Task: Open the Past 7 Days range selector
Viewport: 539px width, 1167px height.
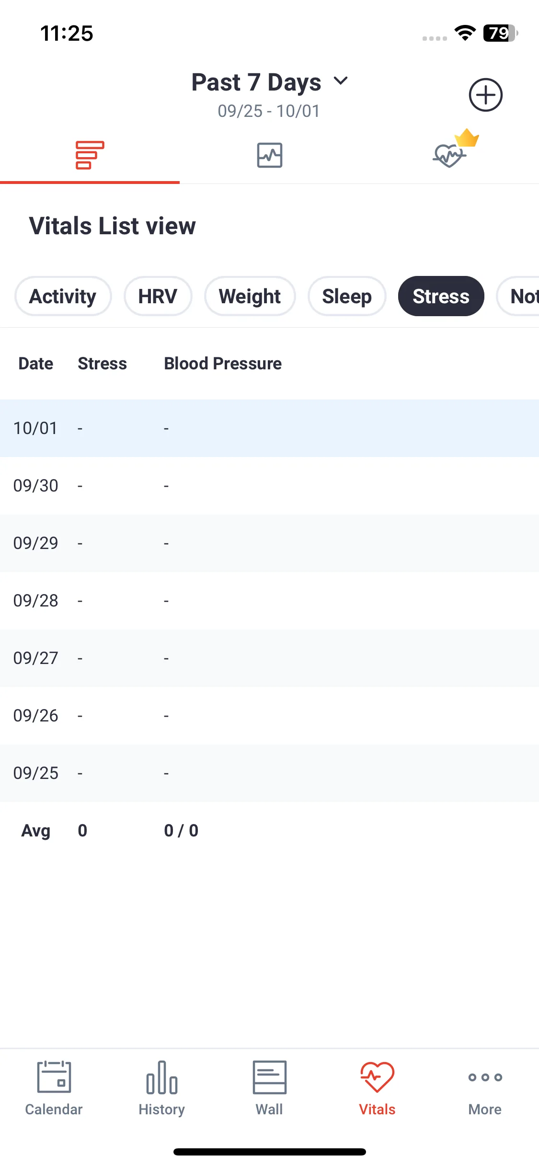Action: click(x=269, y=82)
